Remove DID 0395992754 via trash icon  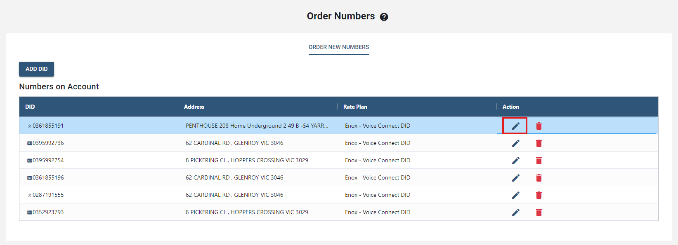pyautogui.click(x=539, y=161)
